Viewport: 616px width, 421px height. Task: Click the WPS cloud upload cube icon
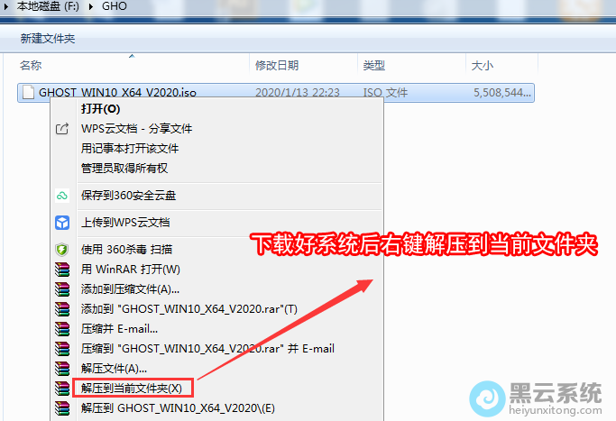click(62, 223)
